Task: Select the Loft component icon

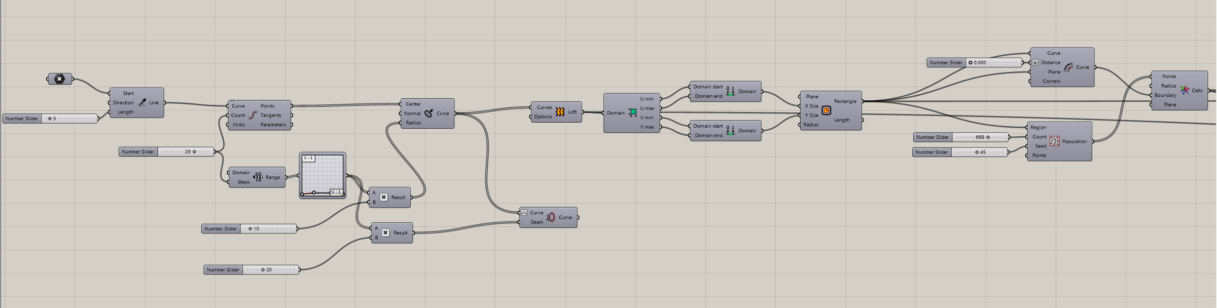Action: (560, 112)
